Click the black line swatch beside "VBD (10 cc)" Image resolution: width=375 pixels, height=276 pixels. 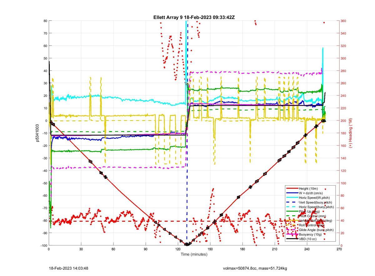click(x=292, y=239)
